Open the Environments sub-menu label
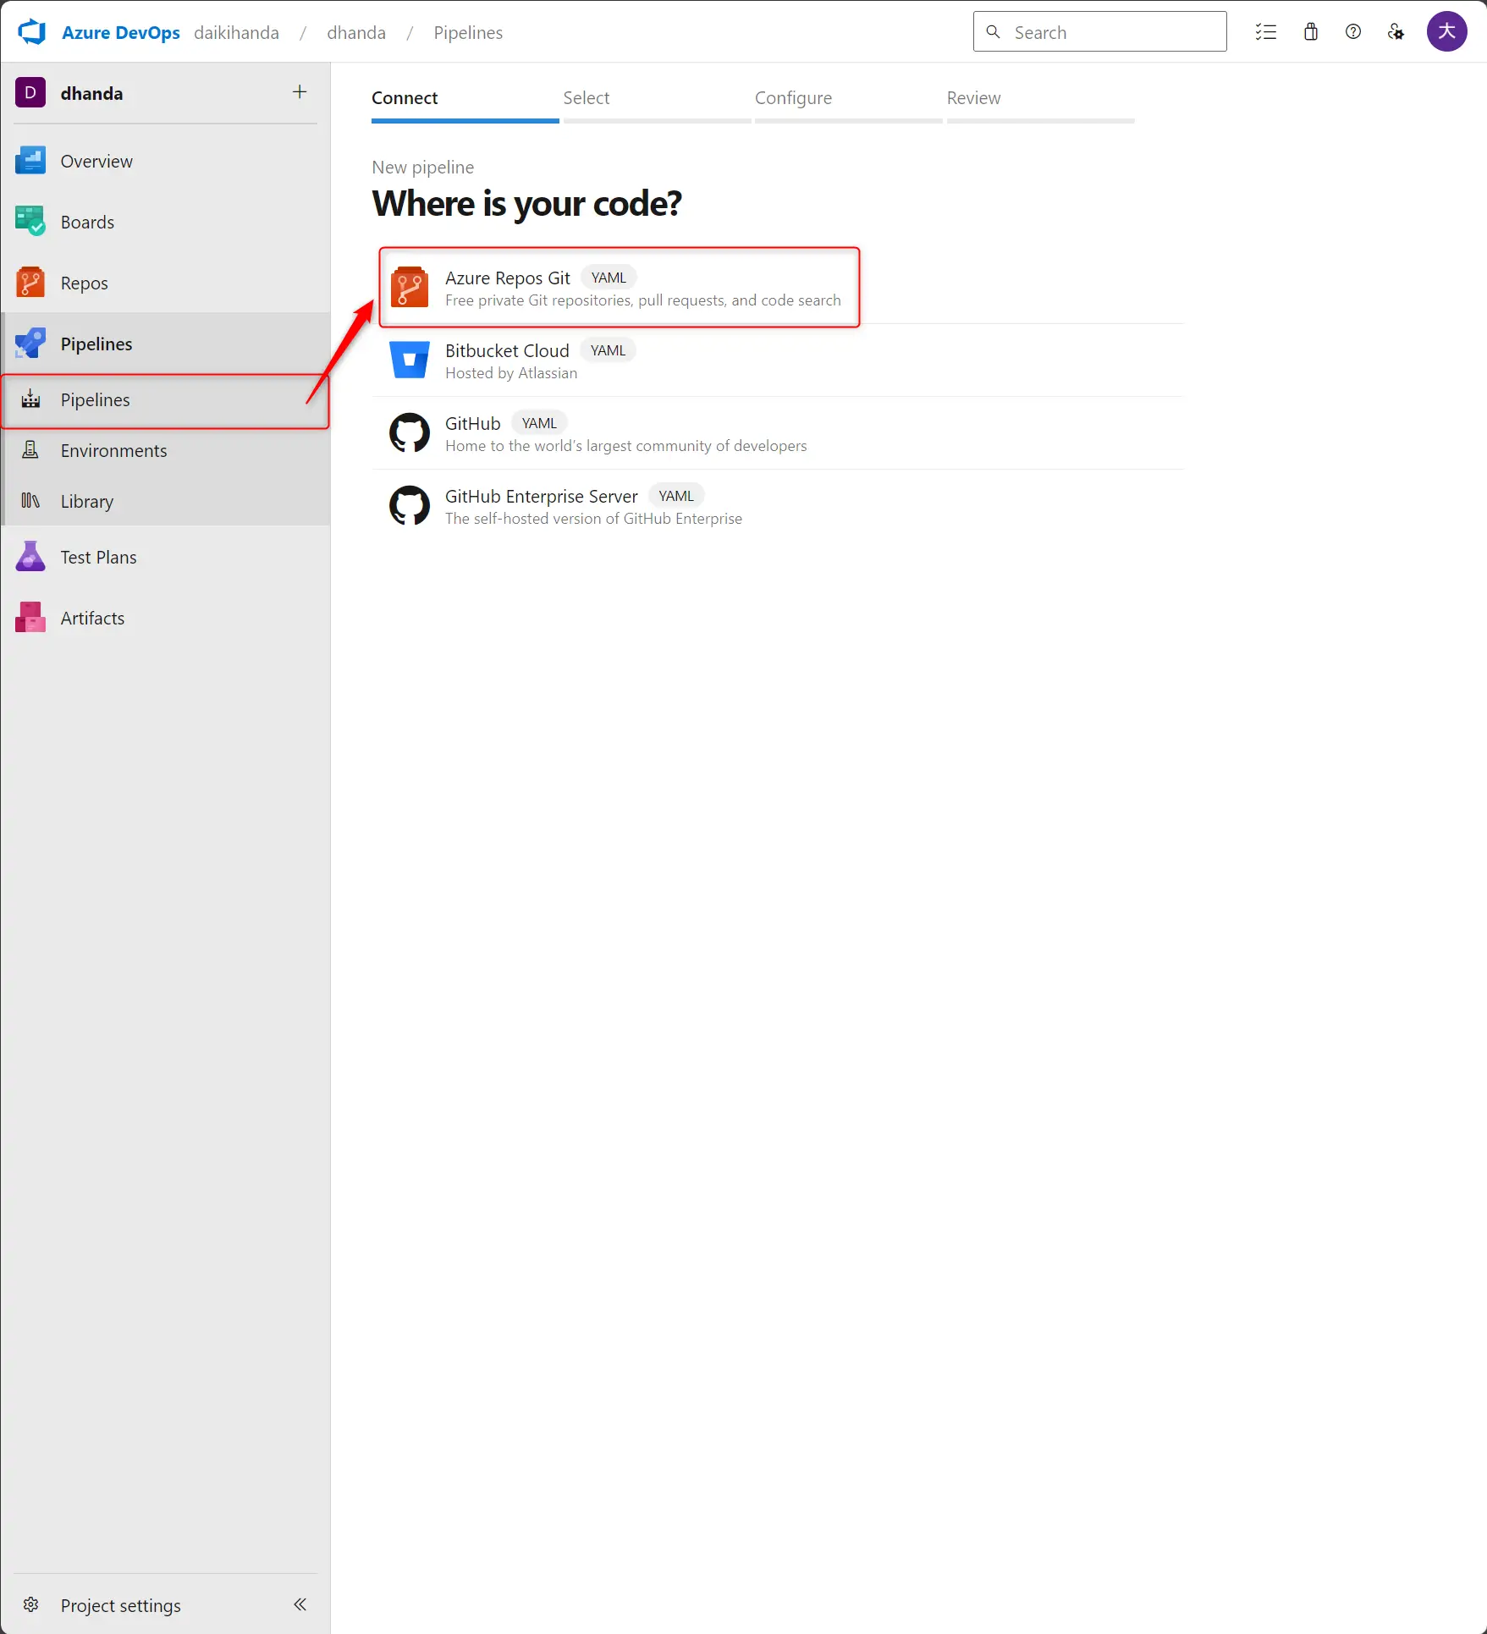 pyautogui.click(x=114, y=450)
